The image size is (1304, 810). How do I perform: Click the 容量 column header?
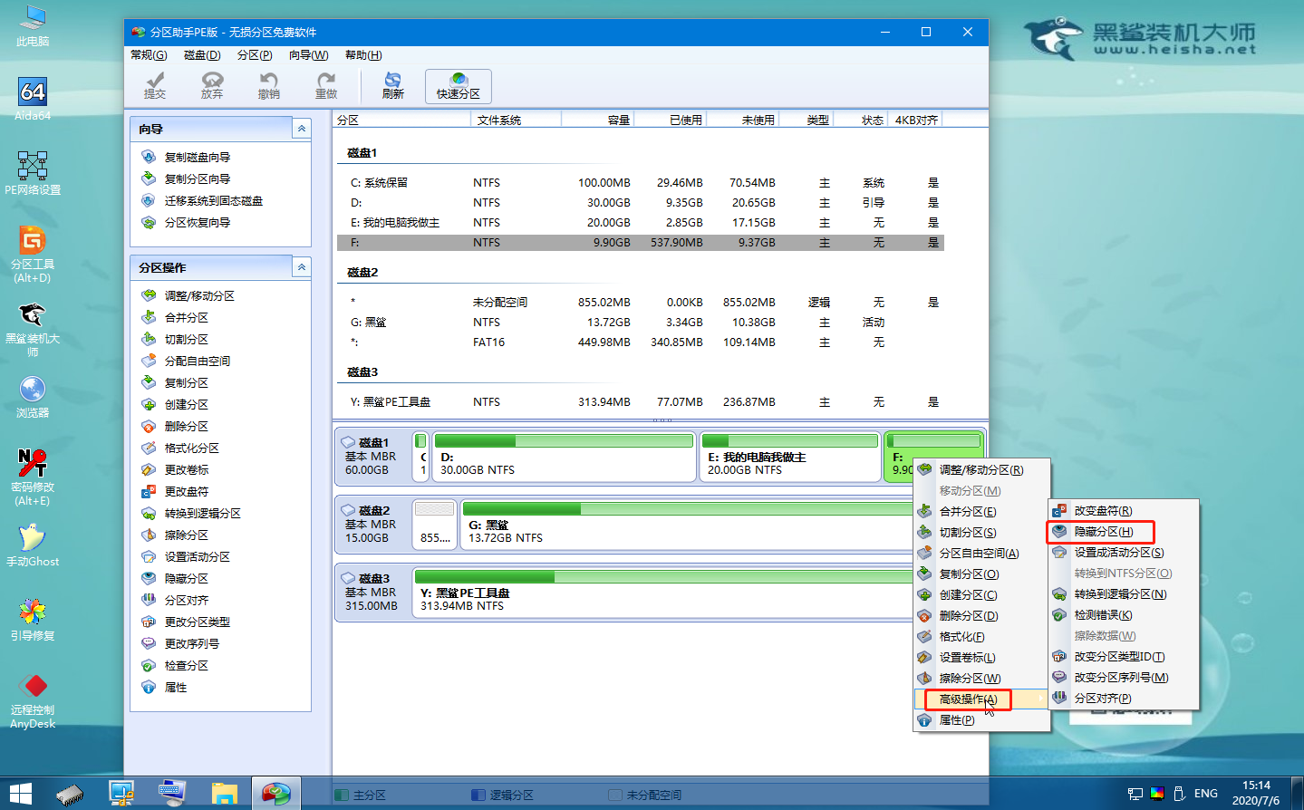(x=598, y=120)
